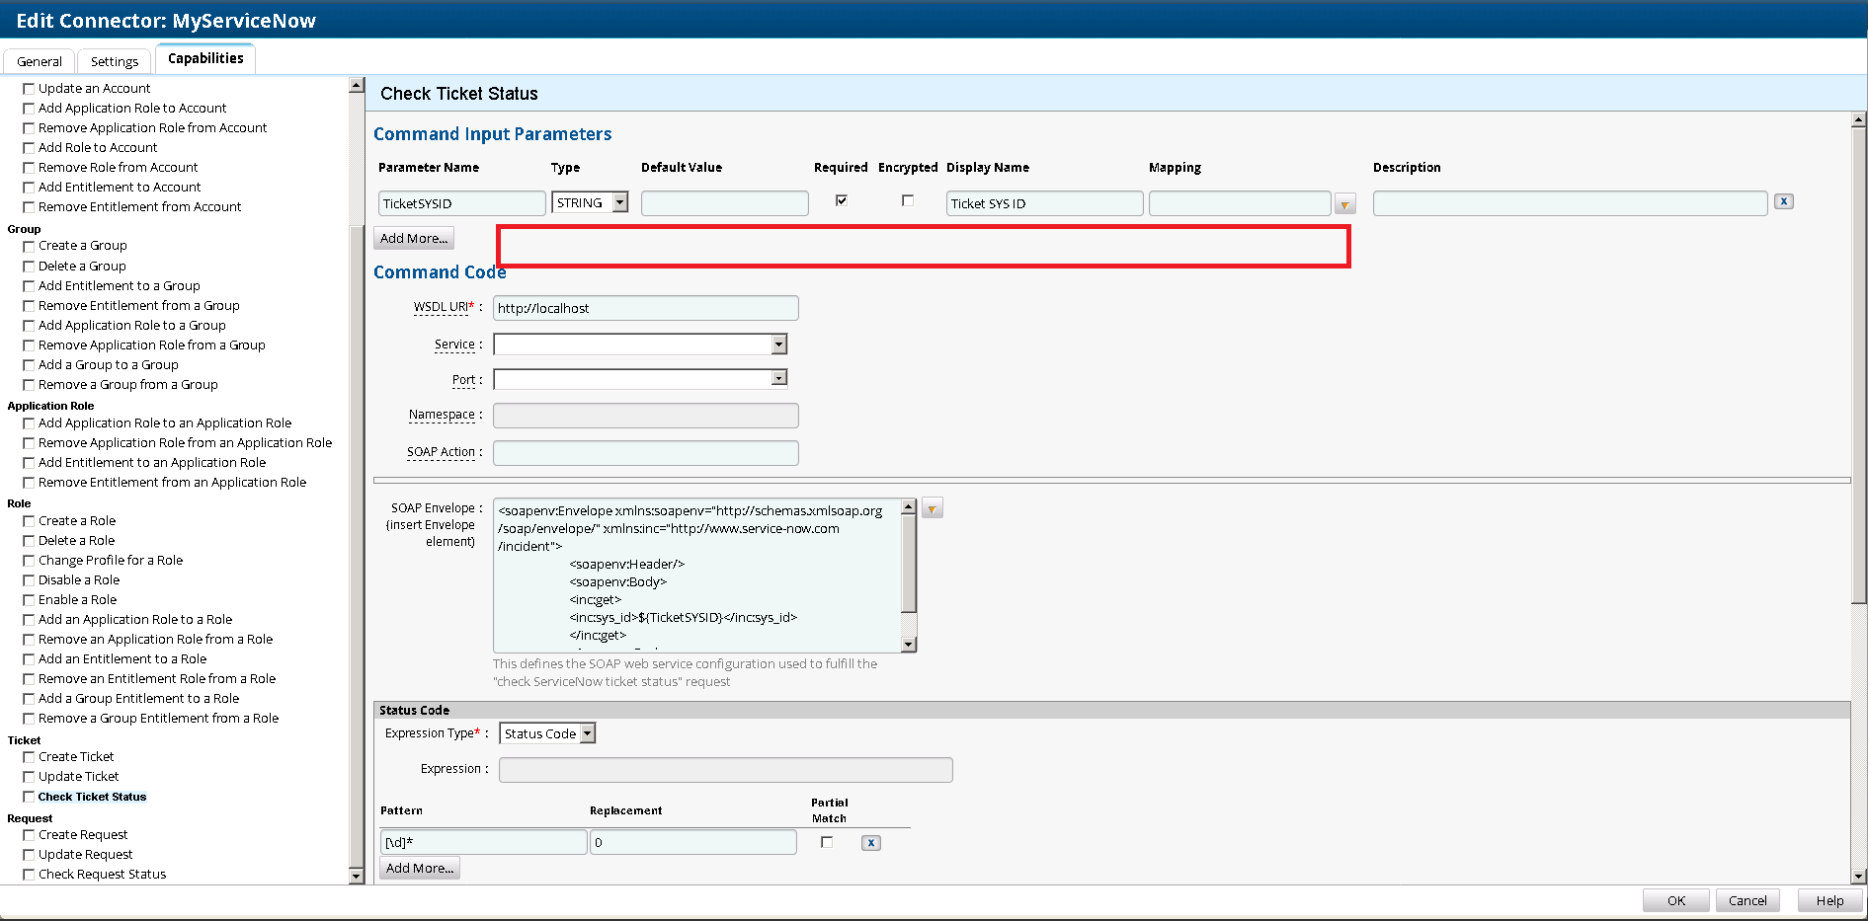Screen dimensions: 1868x921
Task: Switch to the General tab
Action: 40,61
